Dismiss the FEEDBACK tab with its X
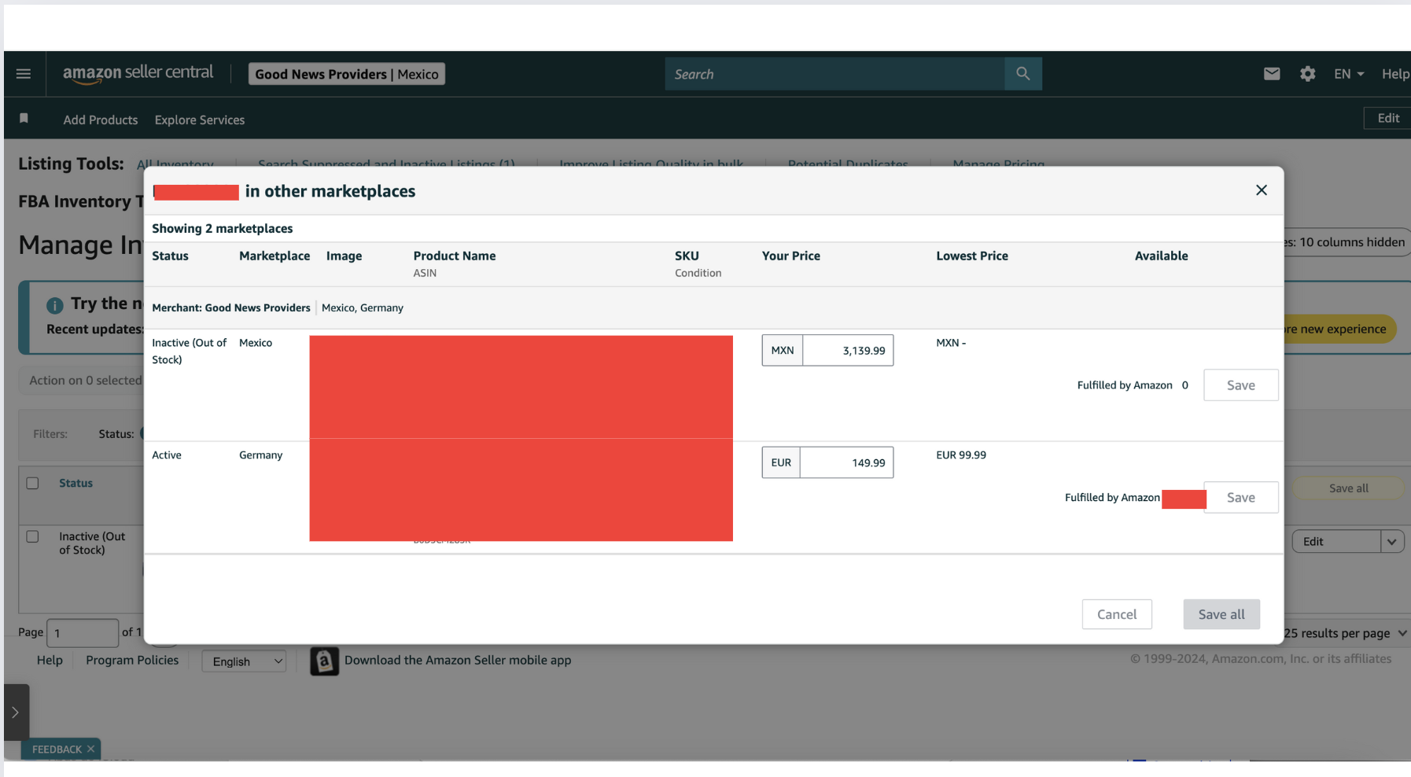Screen dimensions: 1411x777 pos(90,749)
